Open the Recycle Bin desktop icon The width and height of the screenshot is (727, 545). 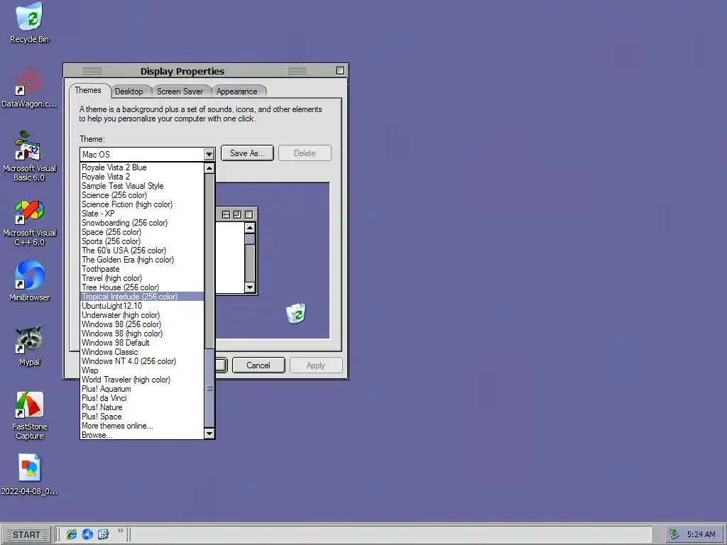pyautogui.click(x=29, y=23)
